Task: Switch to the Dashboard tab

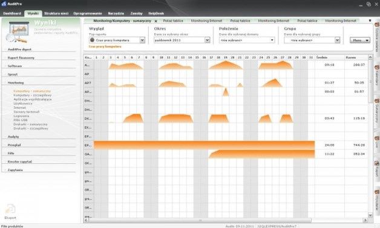Action: click(12, 13)
